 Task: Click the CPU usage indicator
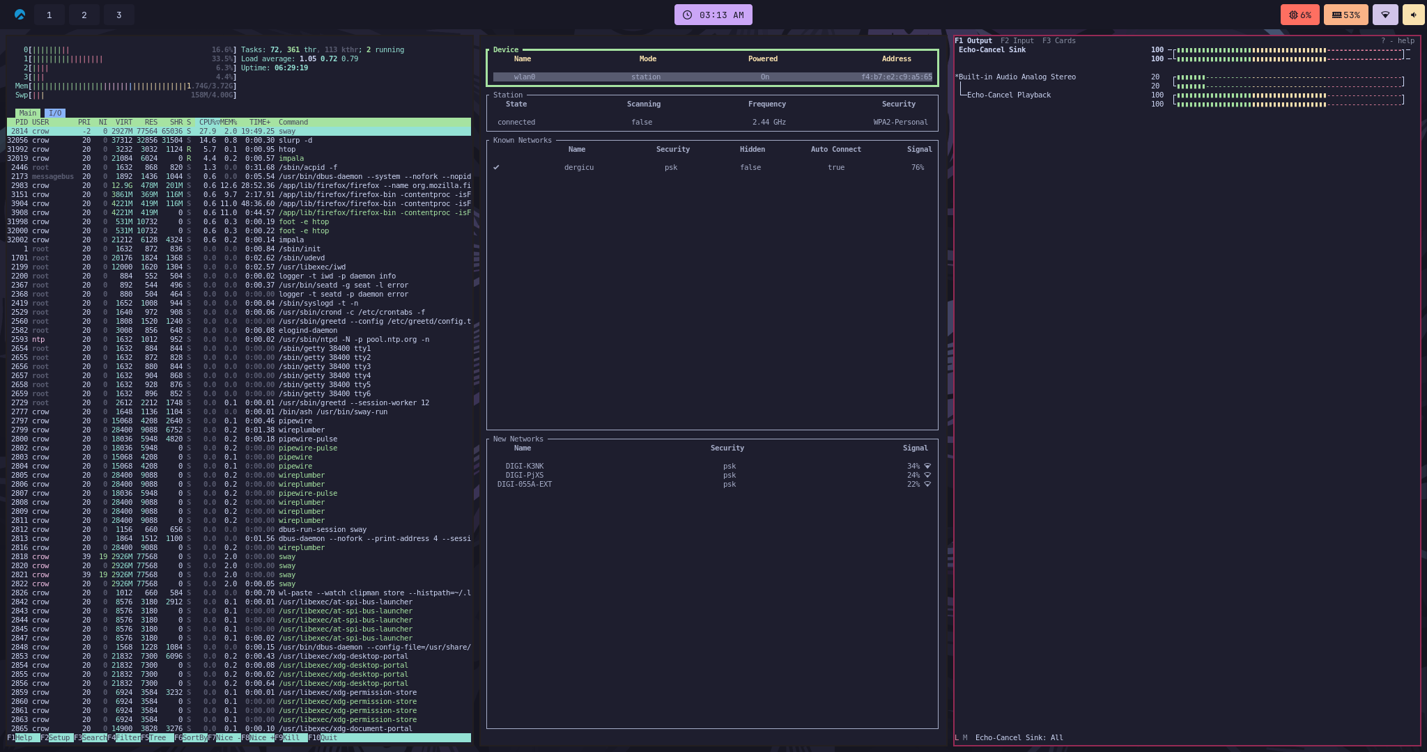point(1299,15)
